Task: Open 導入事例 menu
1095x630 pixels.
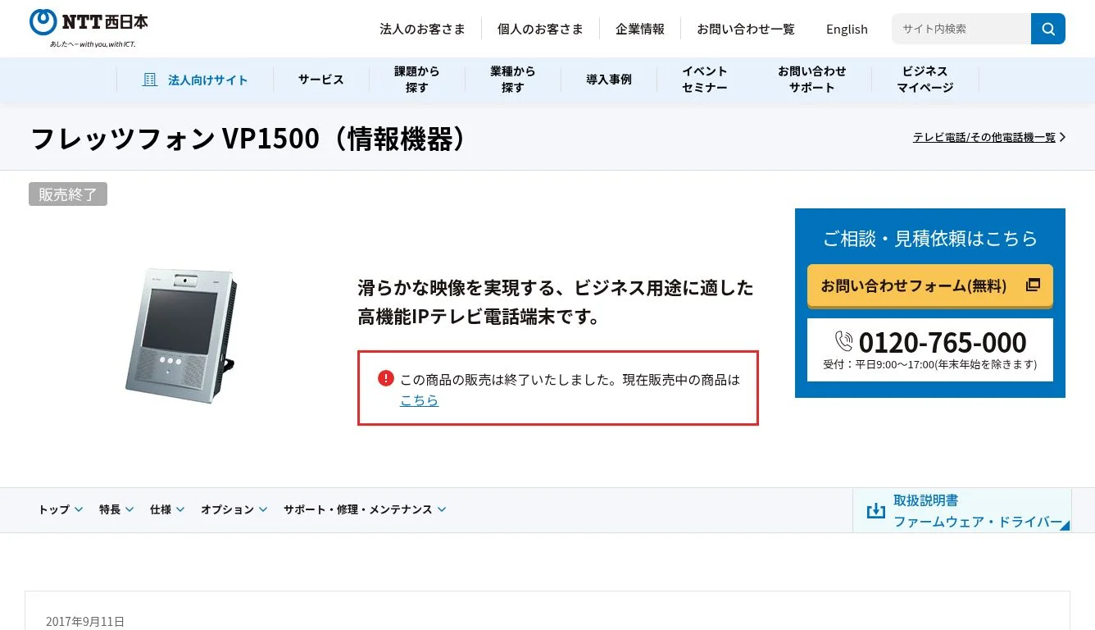Action: (x=609, y=80)
